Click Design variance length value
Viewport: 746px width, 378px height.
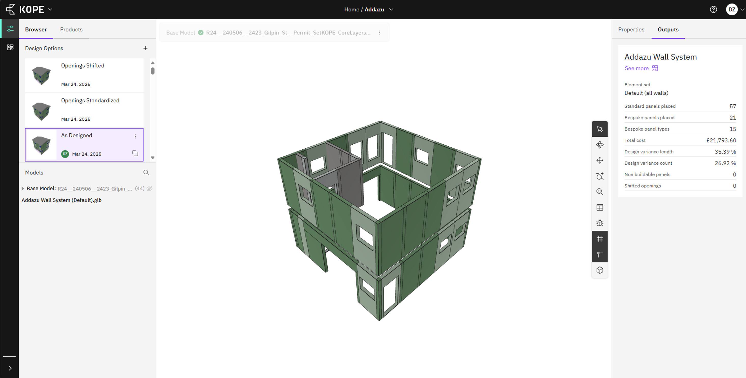coord(725,152)
